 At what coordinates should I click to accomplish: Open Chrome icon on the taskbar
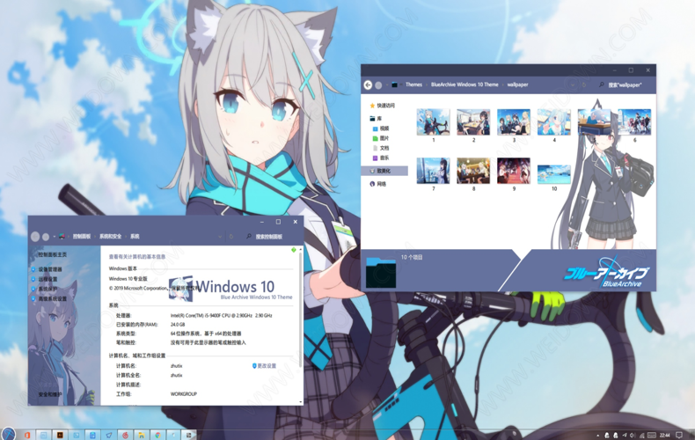point(157,435)
